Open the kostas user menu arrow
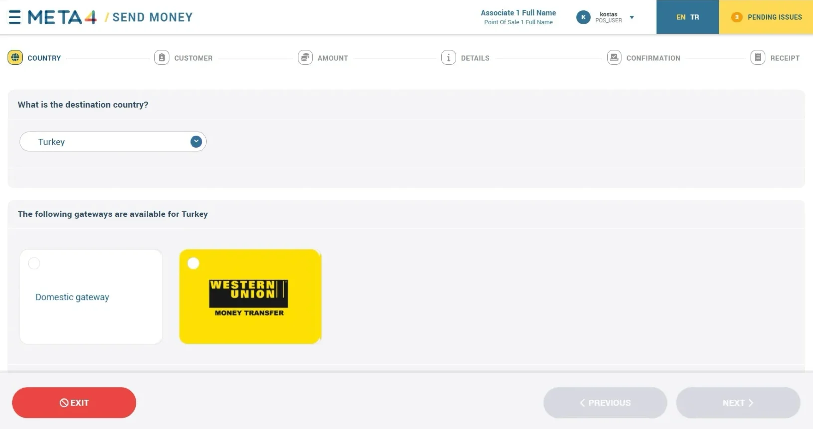Screen dimensions: 813x429 click(x=632, y=18)
